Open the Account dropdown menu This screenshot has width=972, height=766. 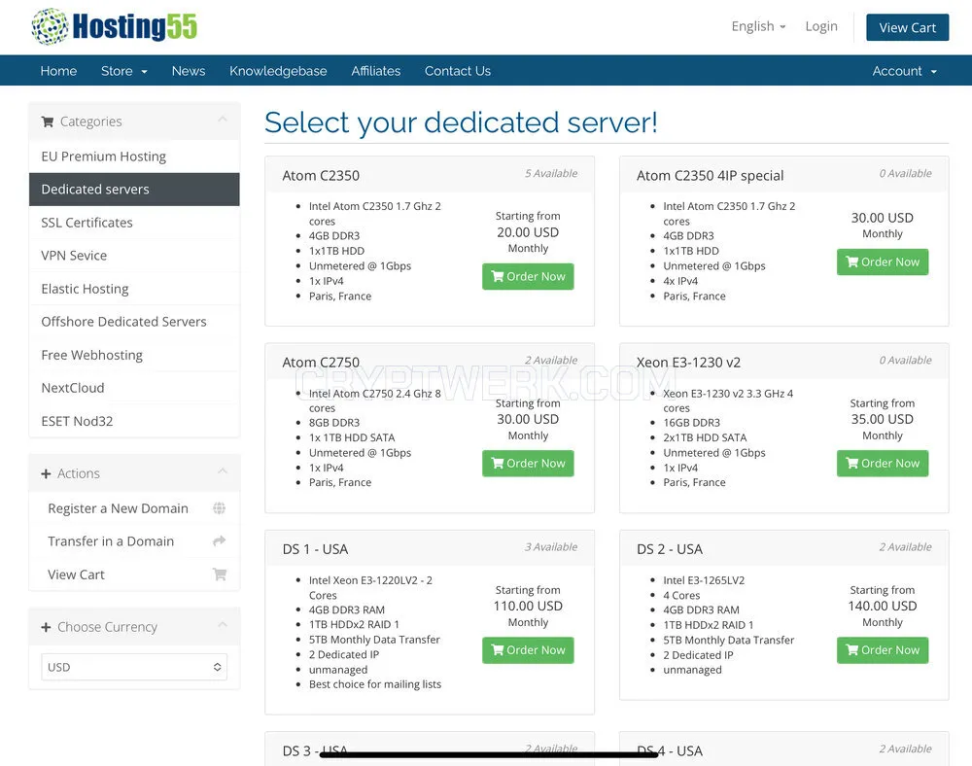[904, 71]
